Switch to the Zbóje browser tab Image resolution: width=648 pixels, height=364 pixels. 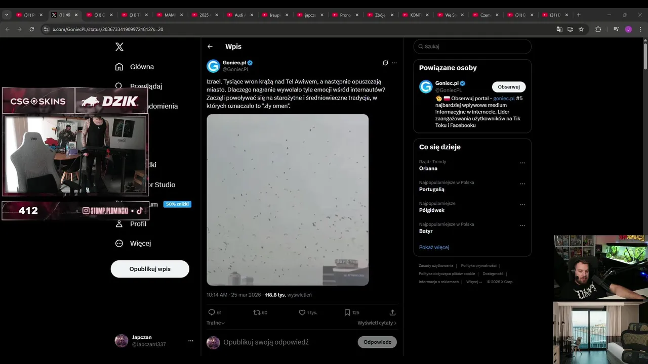[x=380, y=15]
